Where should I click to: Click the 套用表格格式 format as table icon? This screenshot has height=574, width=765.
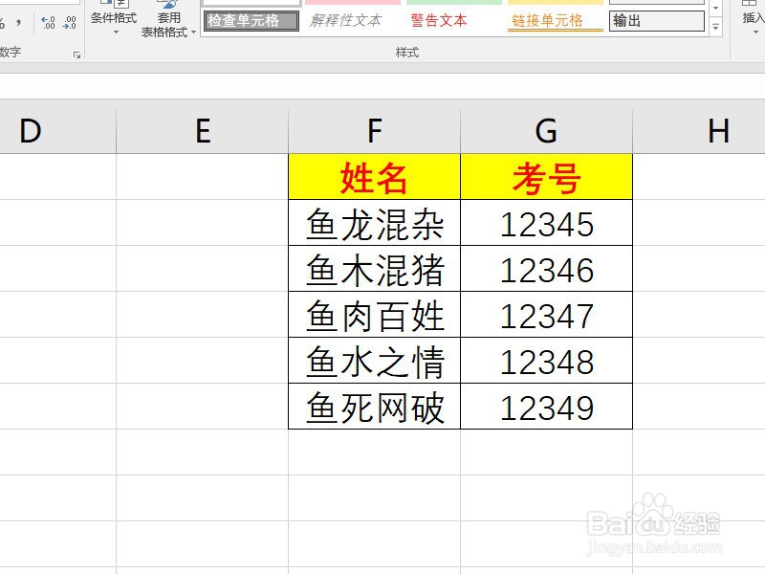coord(170,17)
